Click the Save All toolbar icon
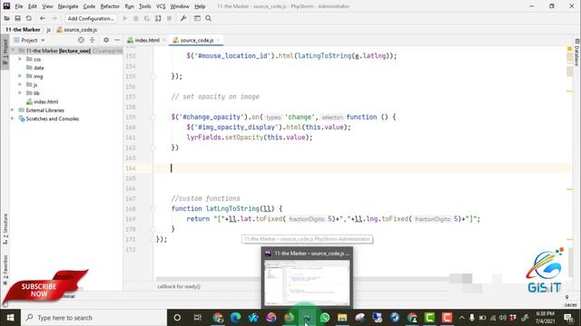 [x=17, y=18]
